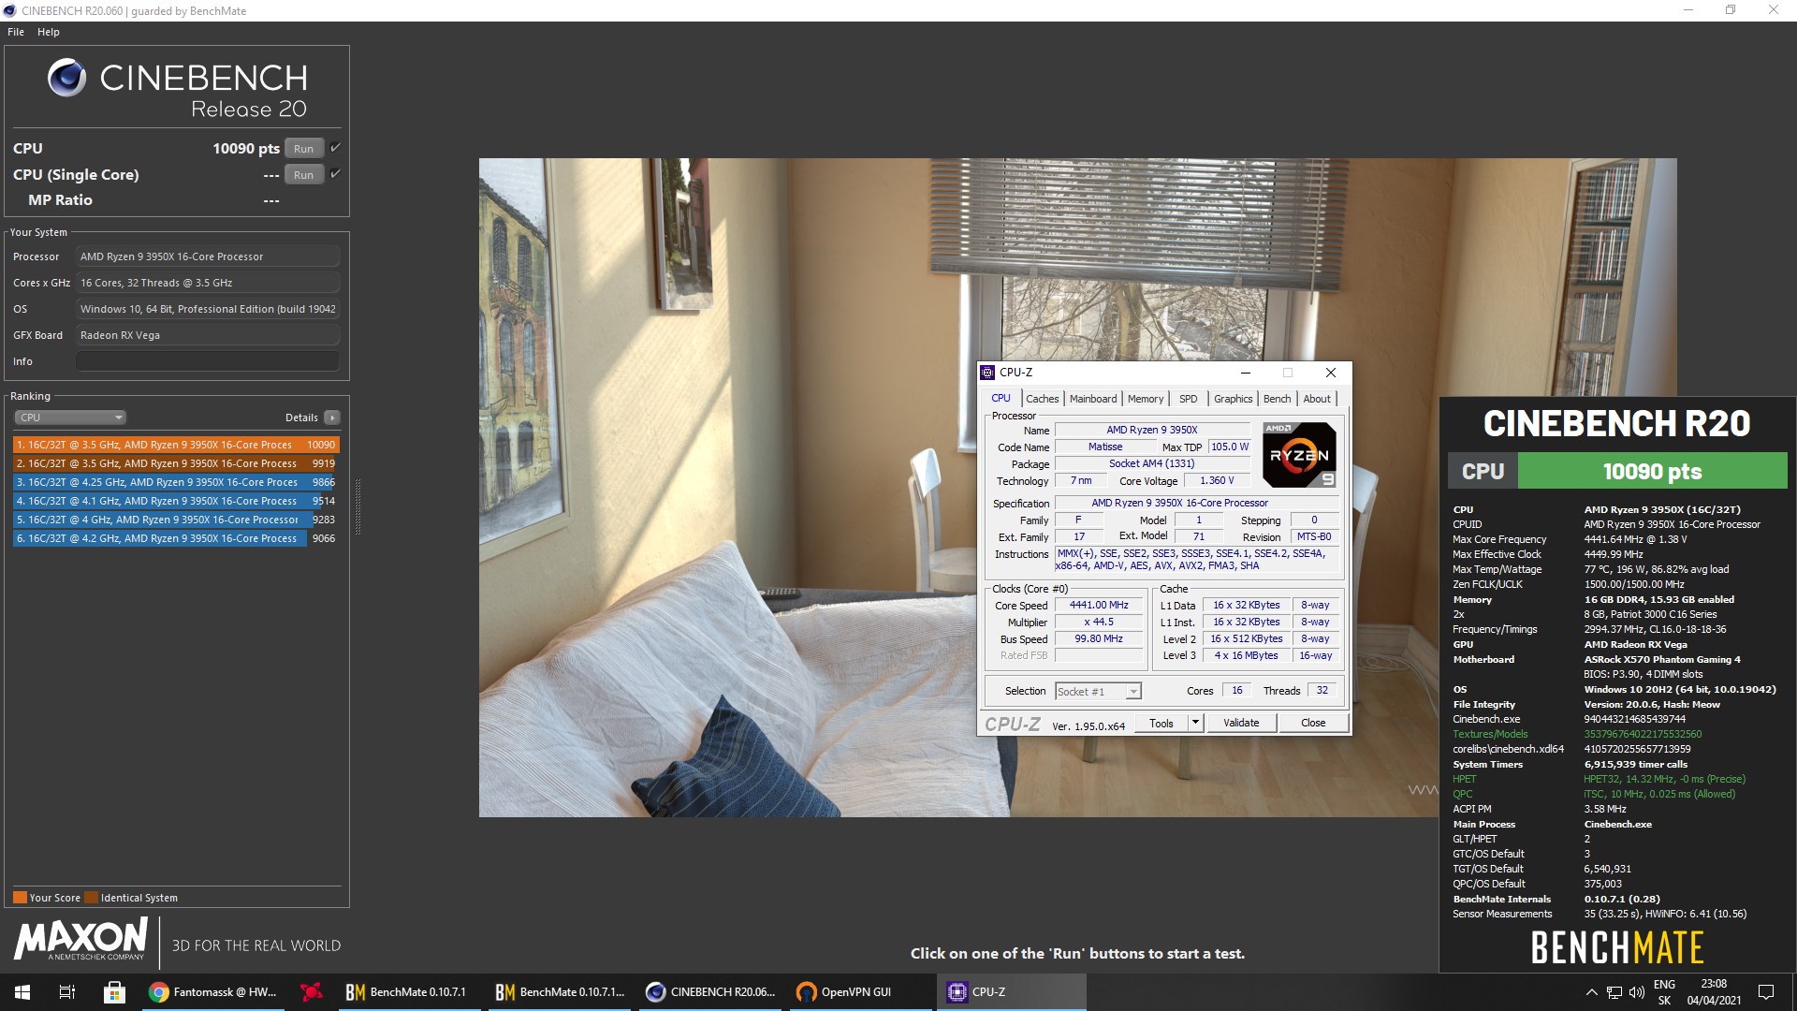Select ranking entry 2 scoring 9919

[176, 463]
